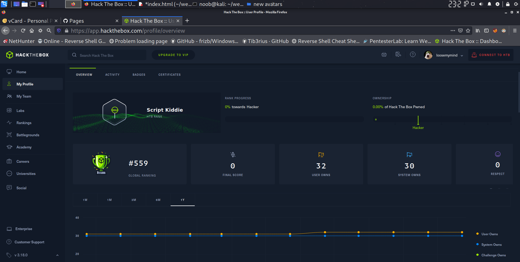Click Connect to HTB button
520x262 pixels.
click(x=491, y=55)
